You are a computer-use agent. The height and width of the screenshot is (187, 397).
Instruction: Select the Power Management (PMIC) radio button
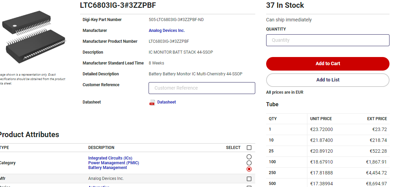[x=249, y=163]
